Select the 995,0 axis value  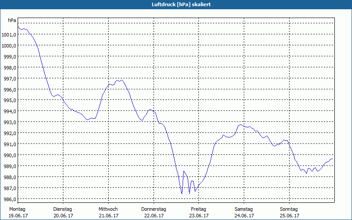[10, 100]
